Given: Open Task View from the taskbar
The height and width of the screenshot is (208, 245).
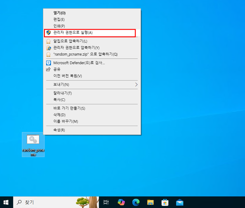Looking at the screenshot, I should [x=106, y=202].
